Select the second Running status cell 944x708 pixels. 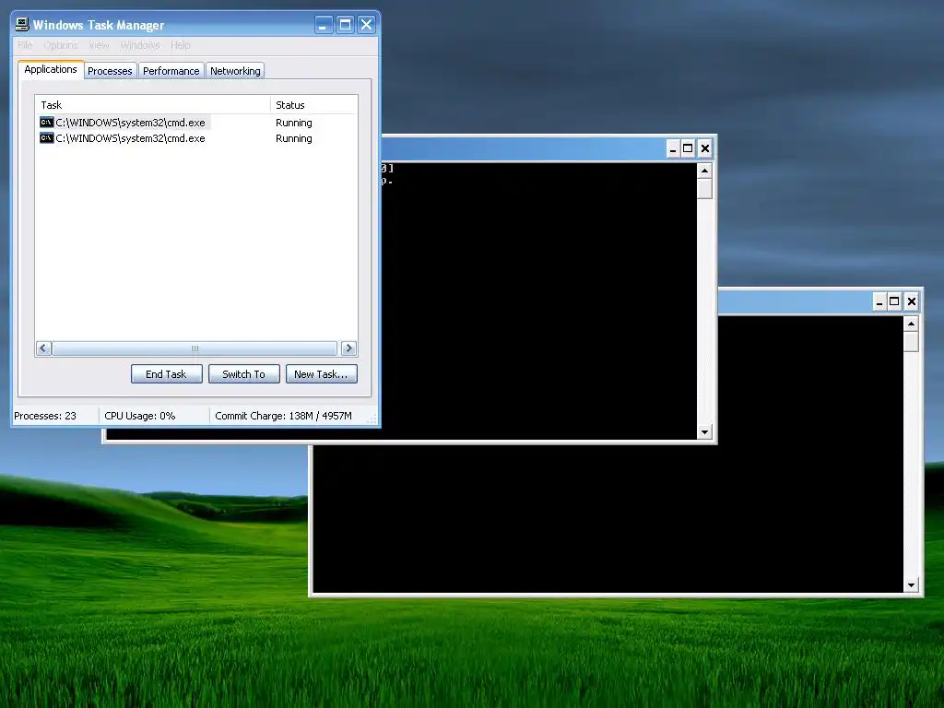[294, 138]
